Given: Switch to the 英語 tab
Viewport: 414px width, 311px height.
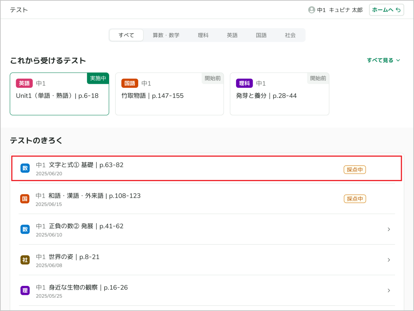Looking at the screenshot, I should [232, 35].
